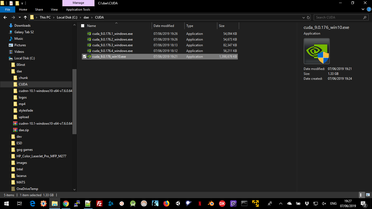Uncheck the cuda_9.0.176_win10.exe checkbox

[x=84, y=57]
